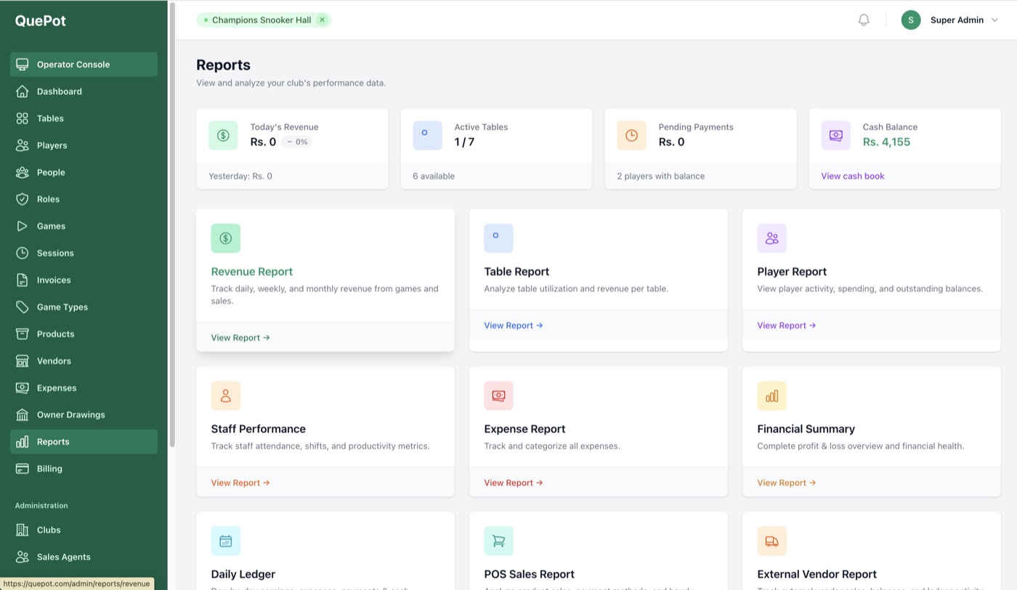Click the External Vendor Report truck icon
This screenshot has height=590, width=1017.
[771, 541]
